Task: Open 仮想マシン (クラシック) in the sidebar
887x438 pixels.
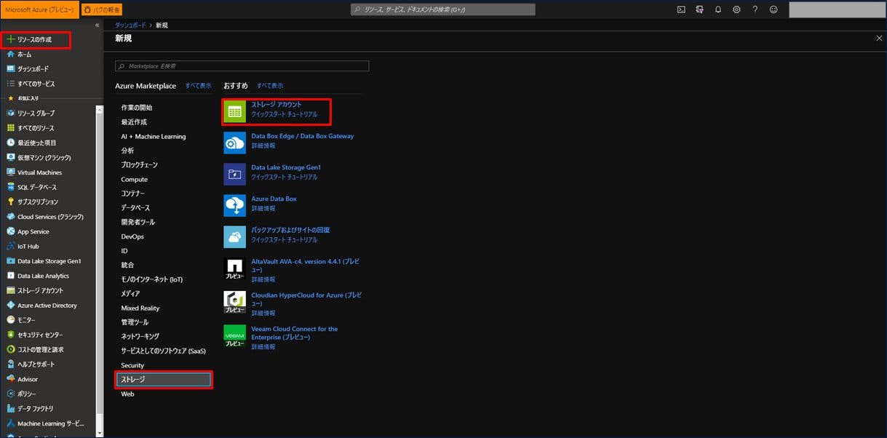Action: [43, 157]
